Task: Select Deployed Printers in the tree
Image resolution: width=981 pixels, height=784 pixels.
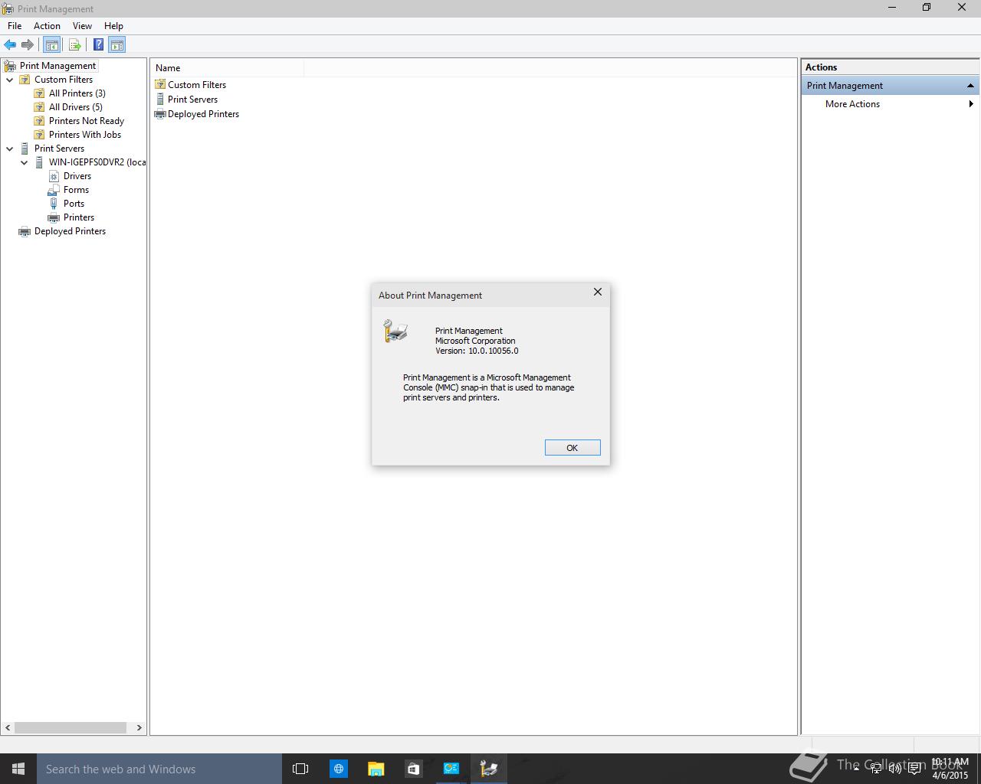Action: (70, 231)
